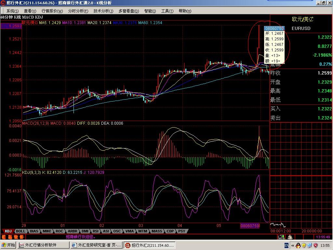Switch to the MASS indicator tab
Viewport: 333px width, 250px height.
coord(157,231)
